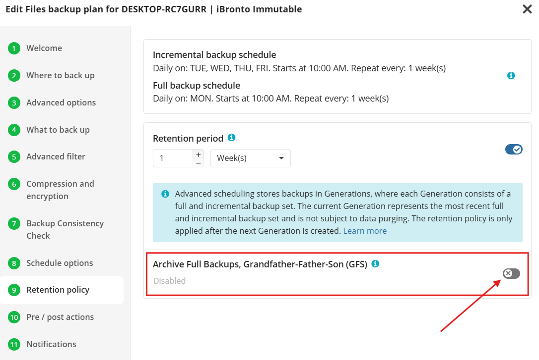This screenshot has height=360, width=539.
Task: Click the info icon in the blue notice
Action: click(x=165, y=194)
